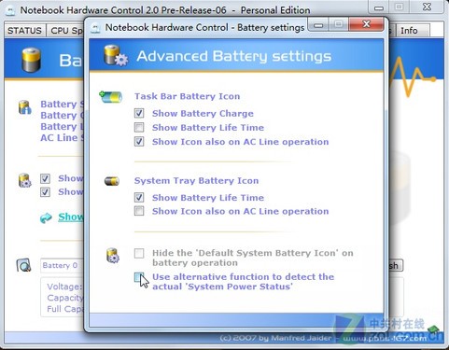Image resolution: width=449 pixels, height=350 pixels.
Task: Click main window title bar app icon
Action: (x=10, y=10)
